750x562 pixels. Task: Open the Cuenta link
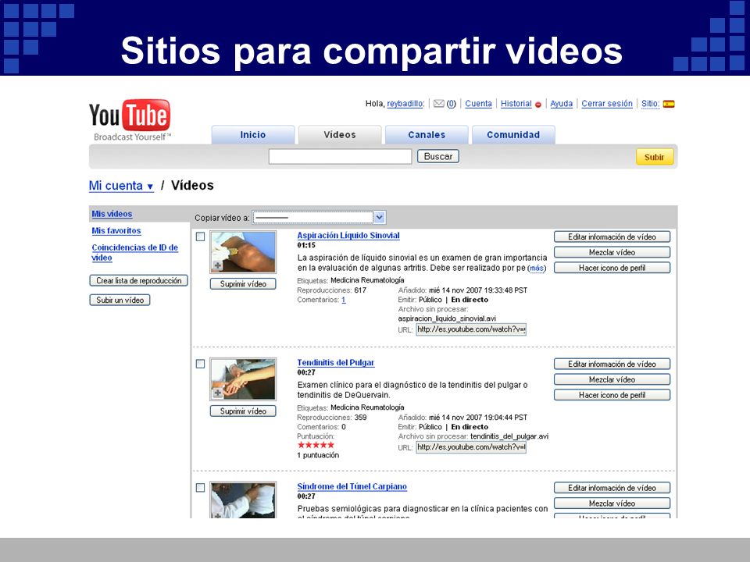478,104
